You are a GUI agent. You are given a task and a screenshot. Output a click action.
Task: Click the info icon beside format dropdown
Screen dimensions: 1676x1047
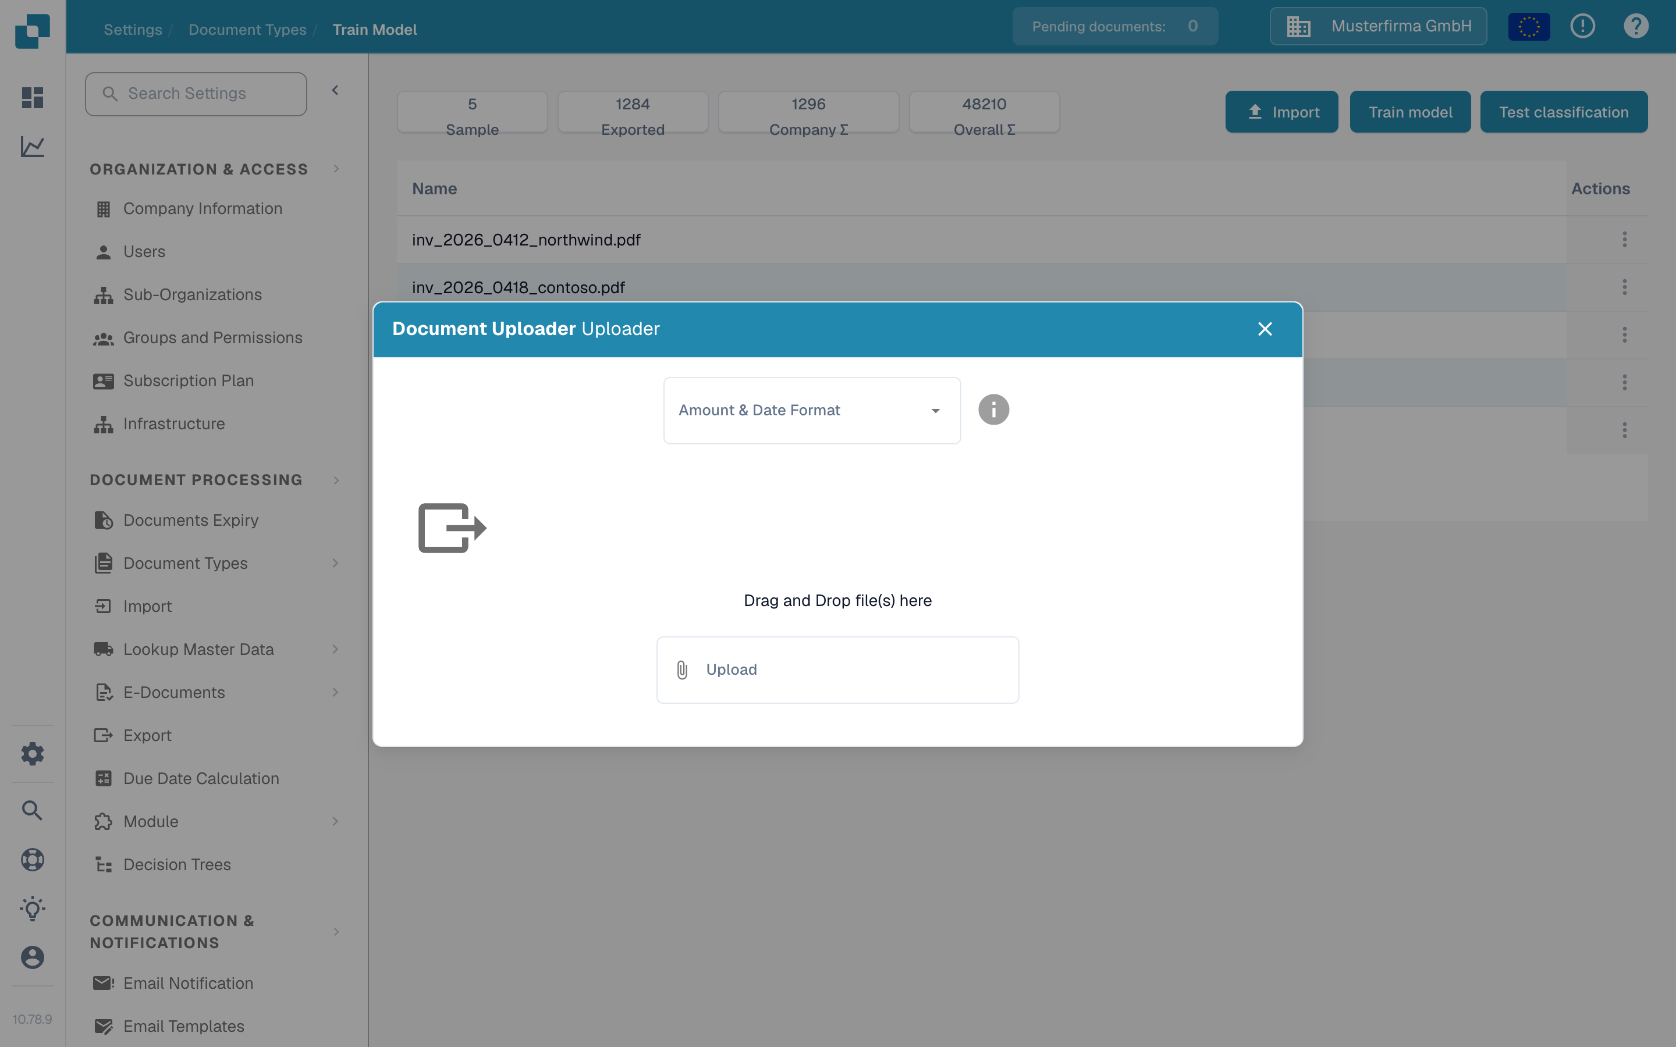993,410
